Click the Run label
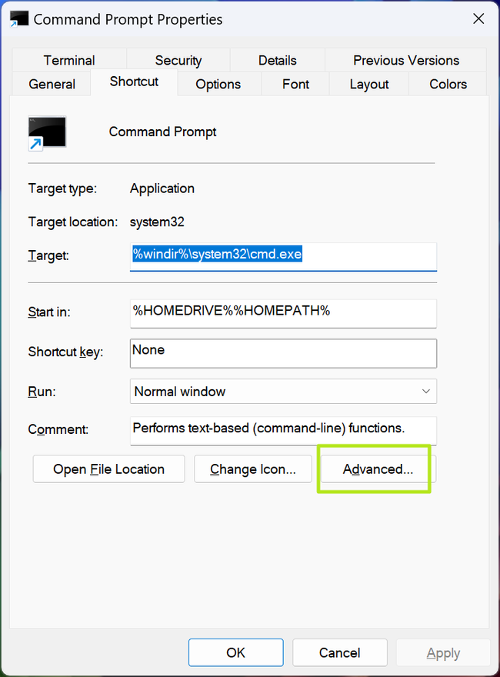 tap(42, 392)
